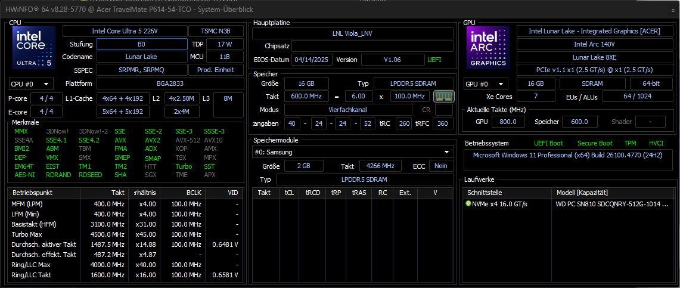Click the VID column header
680x288 pixels.
222,193
